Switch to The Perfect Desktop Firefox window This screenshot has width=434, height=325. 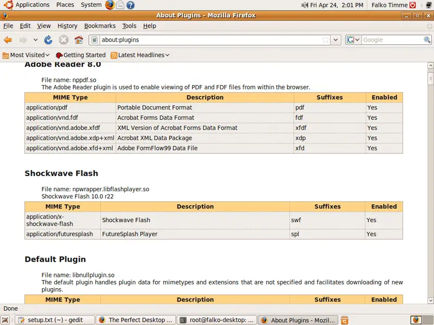point(136,320)
